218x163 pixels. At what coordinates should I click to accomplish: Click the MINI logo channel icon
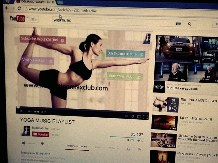coord(159,87)
